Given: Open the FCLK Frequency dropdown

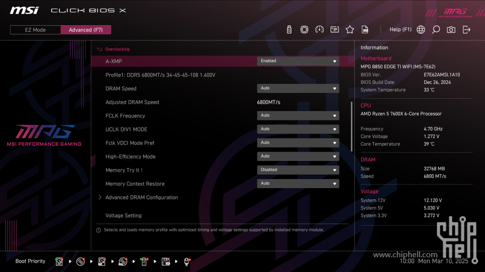Looking at the screenshot, I should (x=298, y=116).
